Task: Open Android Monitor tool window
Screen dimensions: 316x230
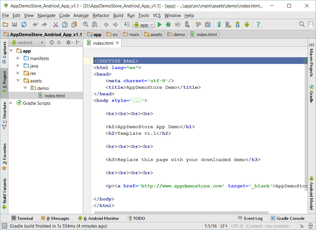Action: tap(99, 218)
